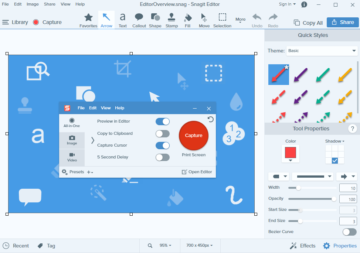The image size is (360, 253).
Task: Open the Theme Basic dropdown
Action: coord(322,51)
